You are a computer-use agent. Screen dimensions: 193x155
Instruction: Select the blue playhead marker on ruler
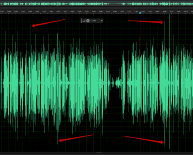click(x=140, y=13)
